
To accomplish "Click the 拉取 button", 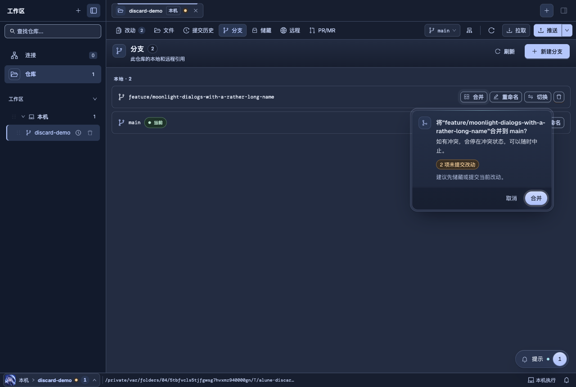I will 516,30.
